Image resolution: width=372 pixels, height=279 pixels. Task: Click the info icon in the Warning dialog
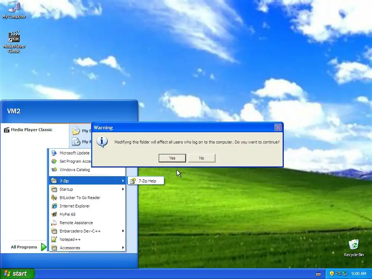(x=102, y=142)
